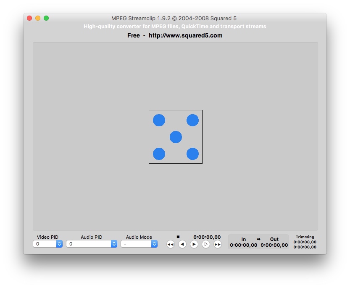Click the reverse play button
Viewport: 350px width, 288px height.
click(x=182, y=244)
